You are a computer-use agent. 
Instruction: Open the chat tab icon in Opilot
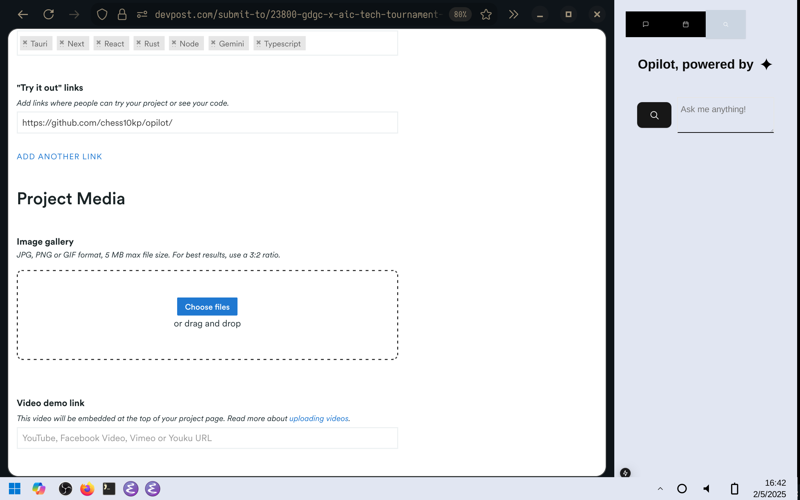click(645, 24)
